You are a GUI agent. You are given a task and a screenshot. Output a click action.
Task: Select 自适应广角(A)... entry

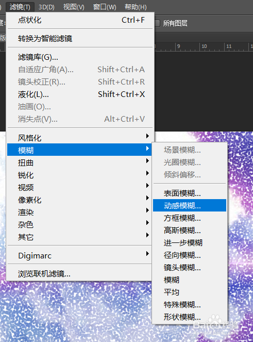click(x=80, y=70)
